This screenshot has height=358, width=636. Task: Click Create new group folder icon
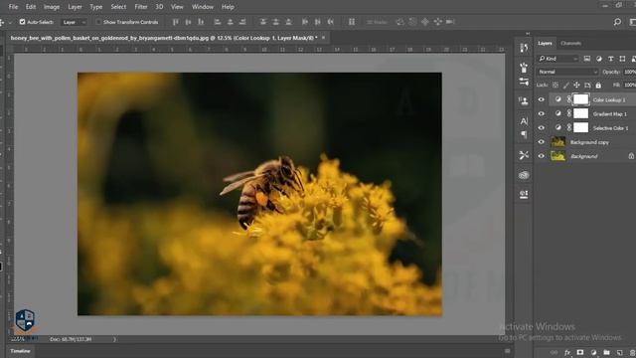606,353
